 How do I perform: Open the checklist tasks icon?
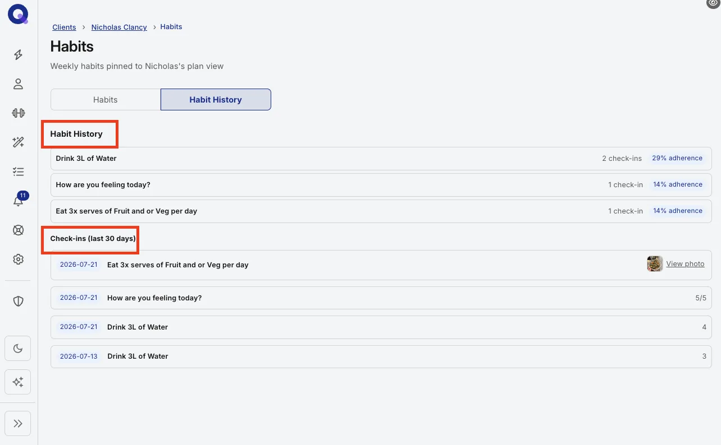pos(18,171)
